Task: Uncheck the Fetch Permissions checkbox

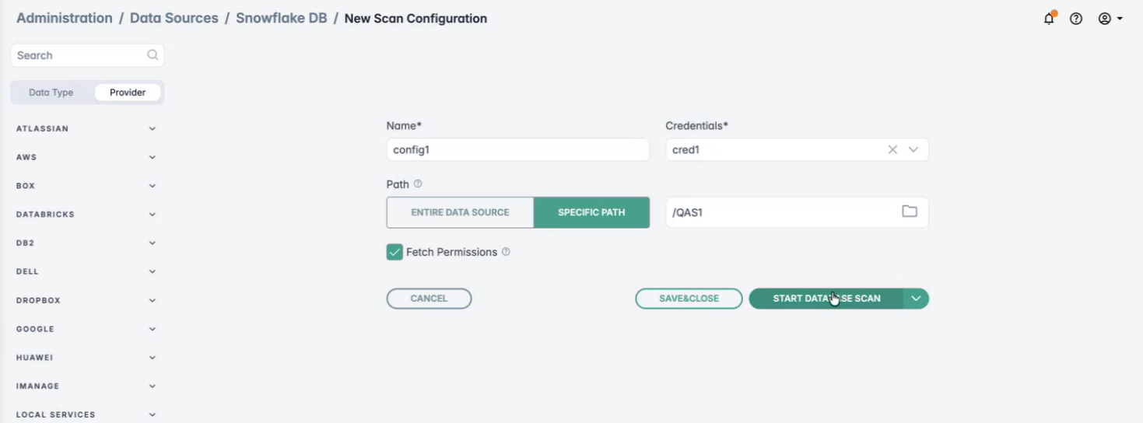Action: pos(394,252)
